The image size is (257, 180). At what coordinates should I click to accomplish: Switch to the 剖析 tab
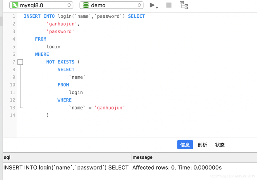202,145
